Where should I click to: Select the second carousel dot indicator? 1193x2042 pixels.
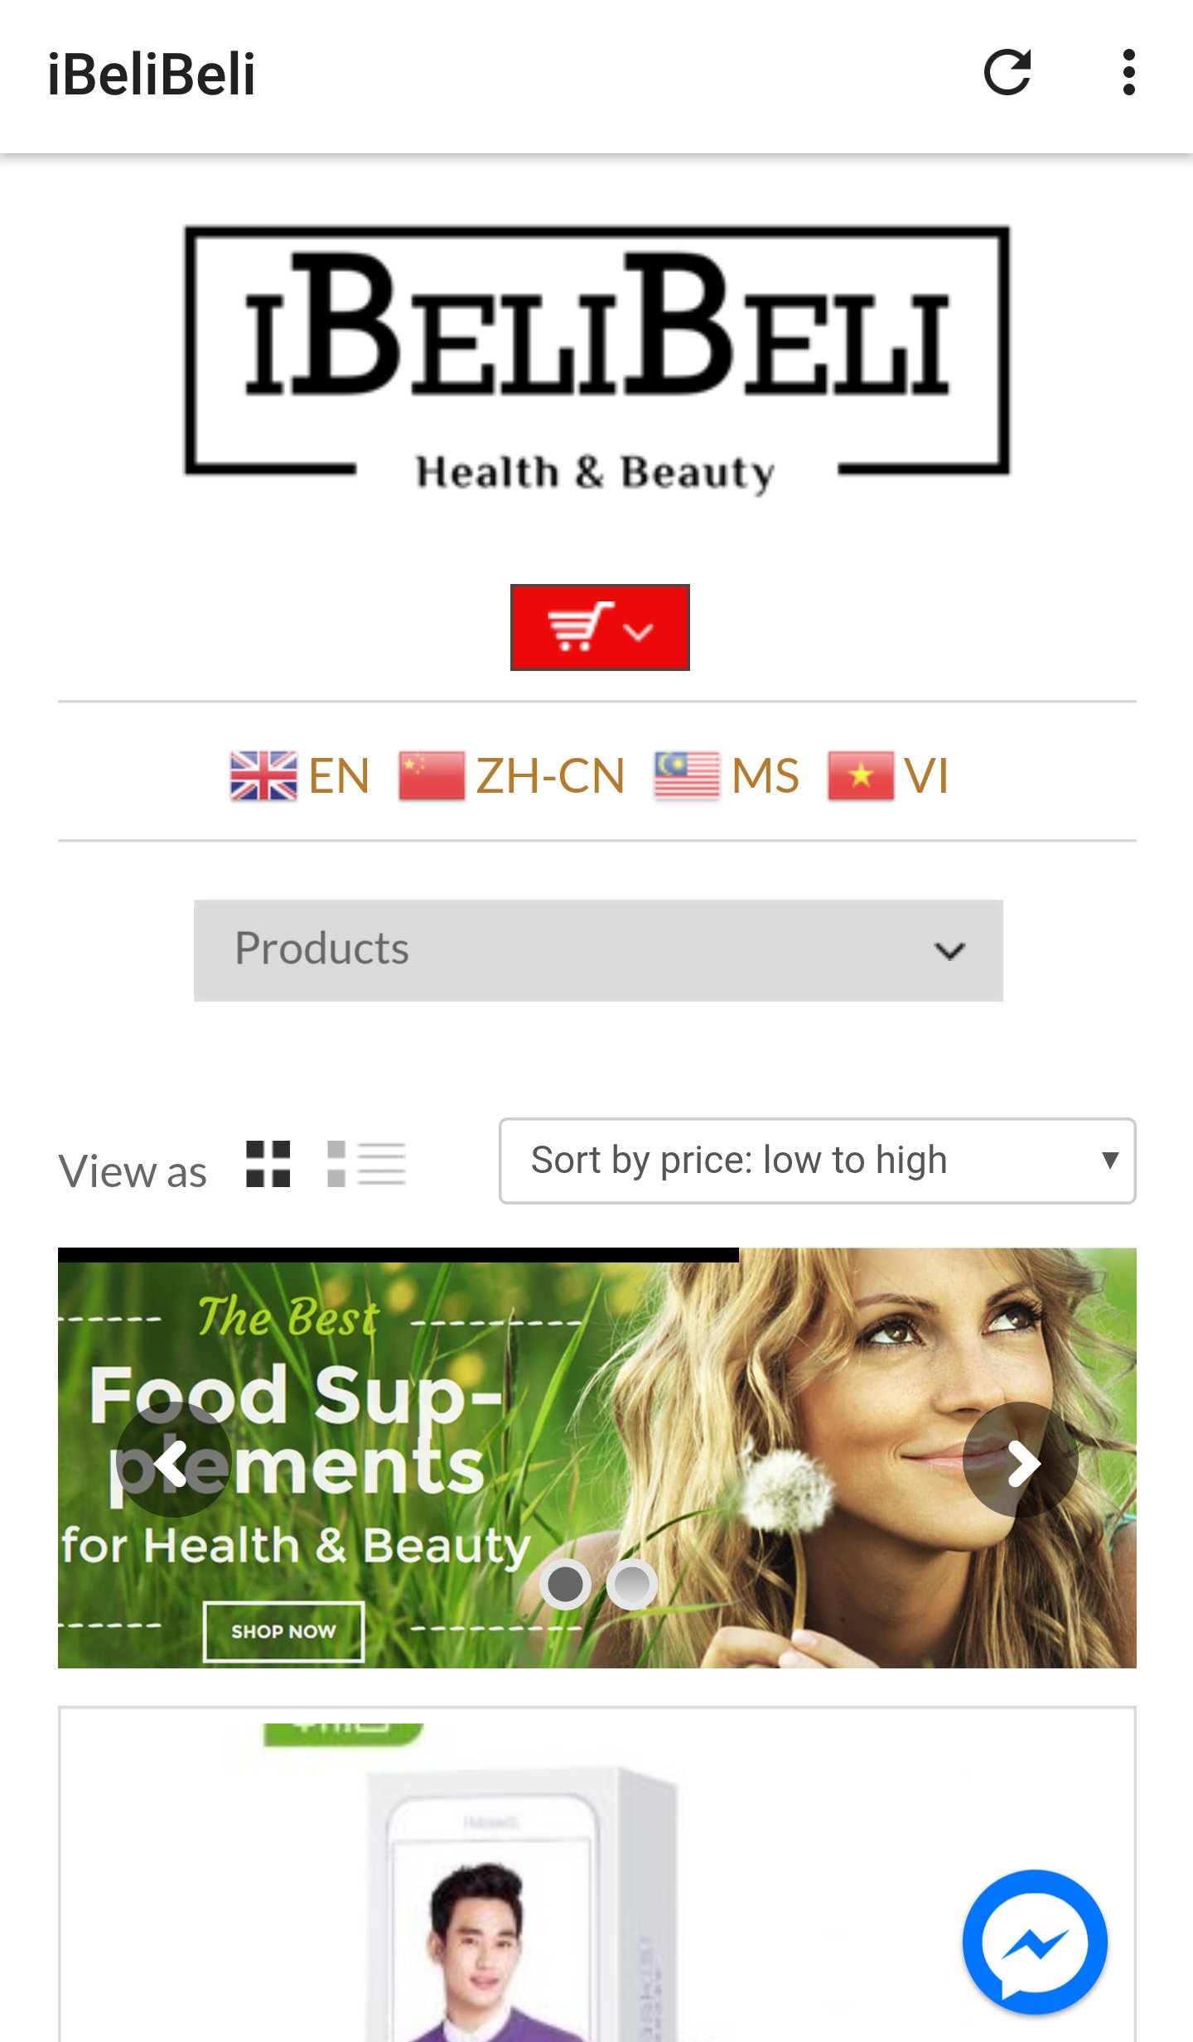632,1585
